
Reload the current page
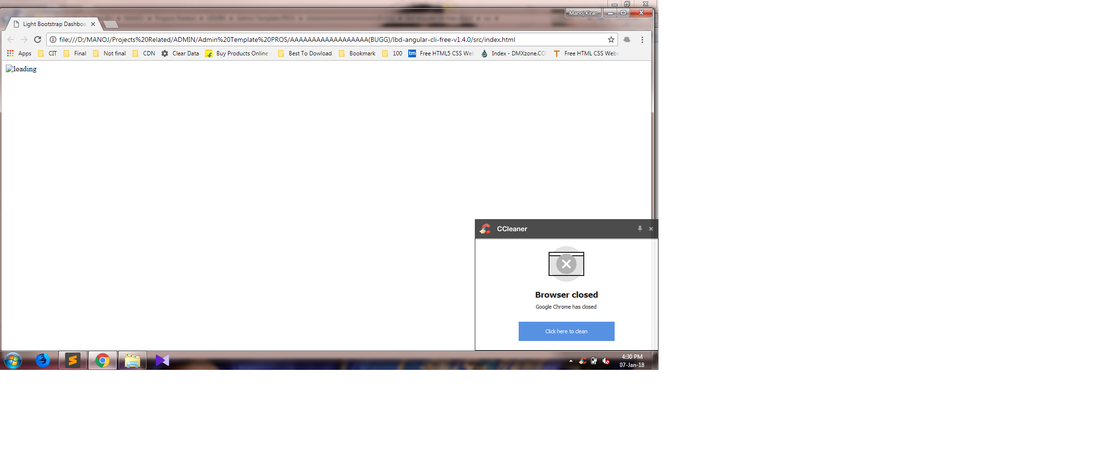pyautogui.click(x=38, y=39)
